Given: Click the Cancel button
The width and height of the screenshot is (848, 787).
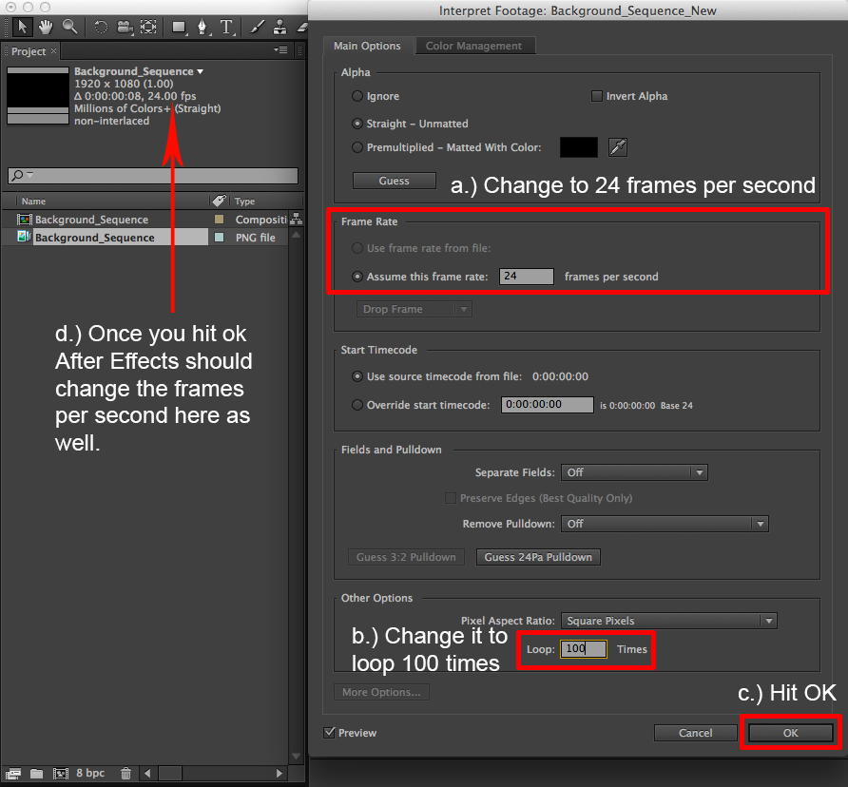Looking at the screenshot, I should (695, 733).
